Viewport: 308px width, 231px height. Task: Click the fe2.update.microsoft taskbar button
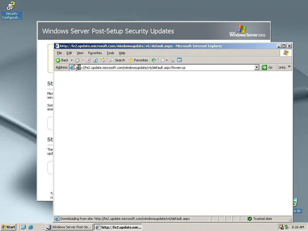(x=118, y=227)
